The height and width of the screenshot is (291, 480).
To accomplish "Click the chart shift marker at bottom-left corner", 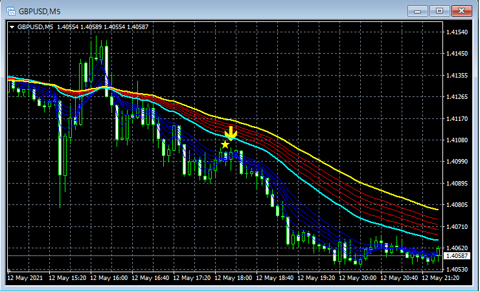I will click(x=9, y=270).
